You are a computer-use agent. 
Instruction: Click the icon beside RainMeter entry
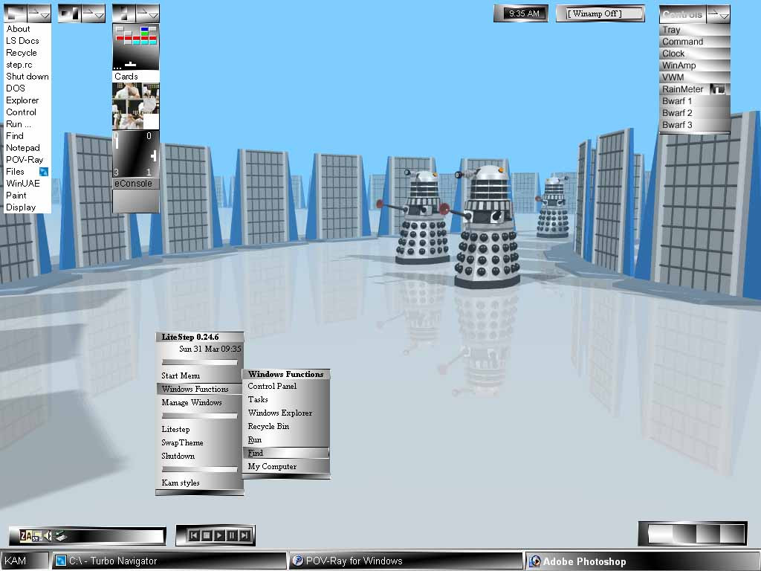(718, 89)
